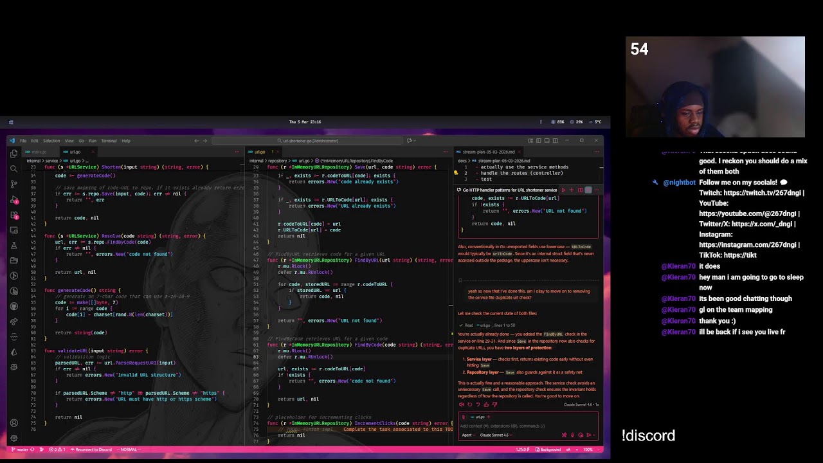823x463 pixels.
Task: Click the Go Forward navigation arrow
Action: tap(205, 141)
